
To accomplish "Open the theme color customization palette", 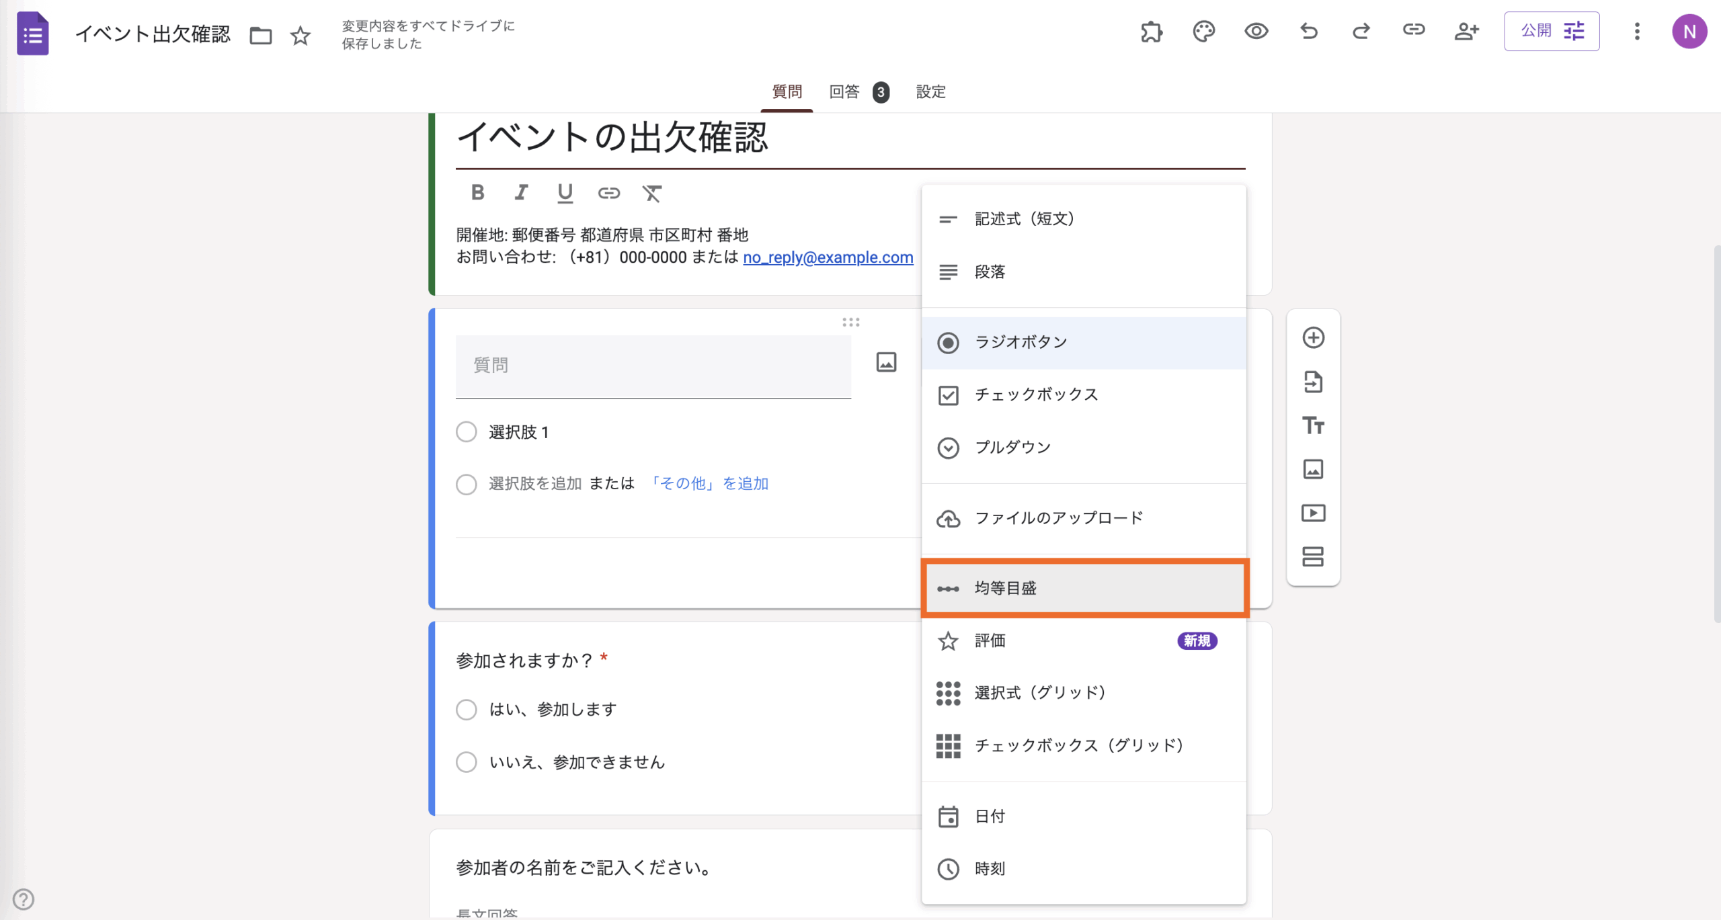I will 1203,31.
